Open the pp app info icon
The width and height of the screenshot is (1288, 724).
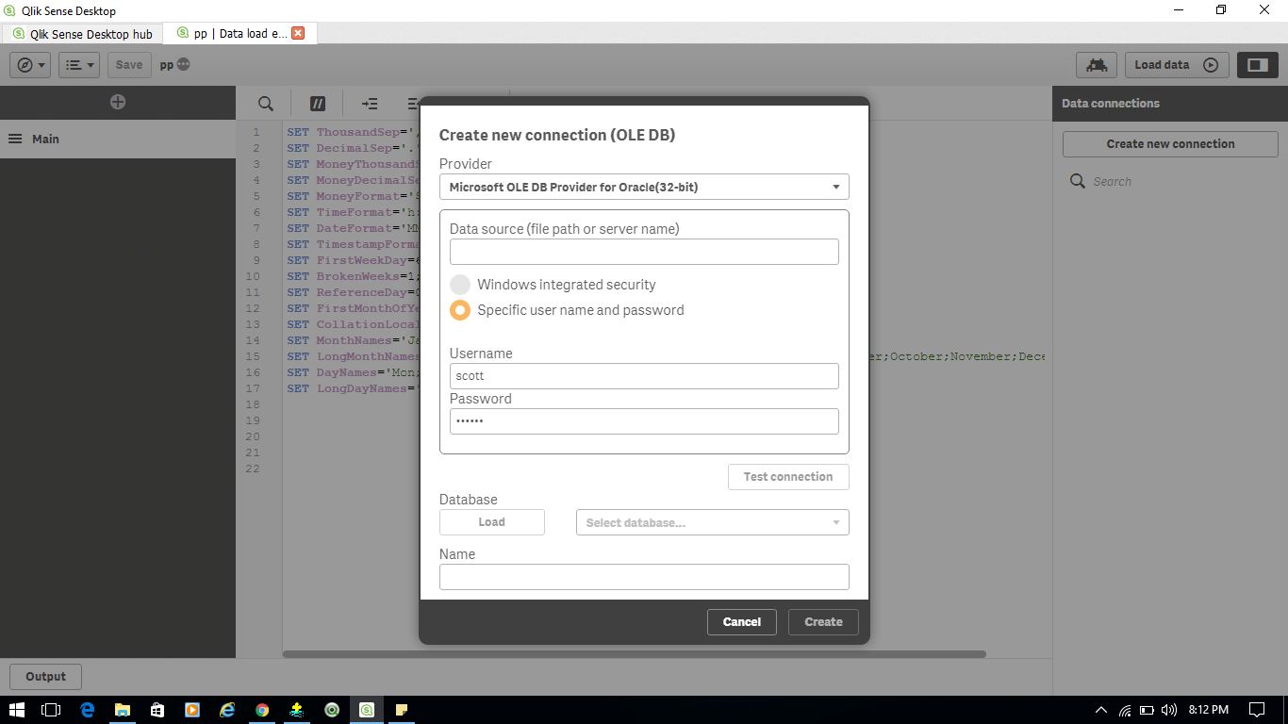tap(183, 65)
